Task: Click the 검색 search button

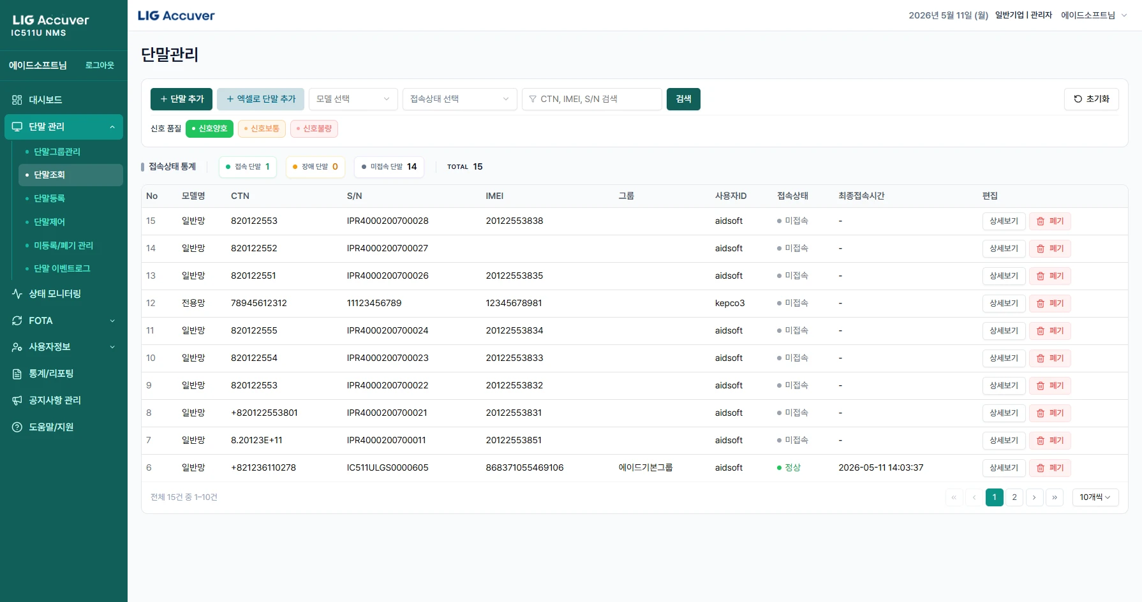Action: pyautogui.click(x=683, y=99)
